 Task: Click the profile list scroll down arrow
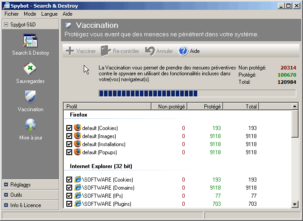[x=294, y=204]
